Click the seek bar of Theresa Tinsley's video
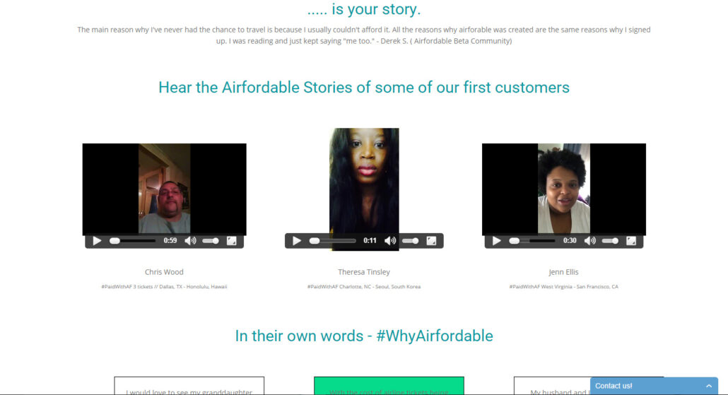This screenshot has width=728, height=395. pos(332,241)
